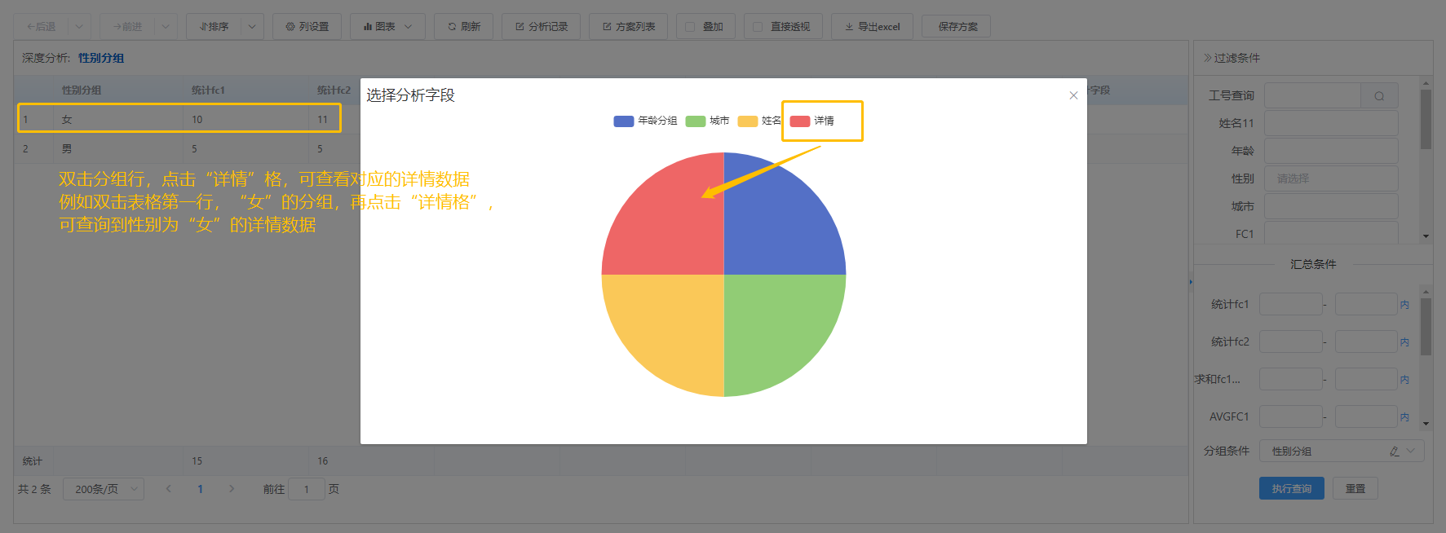
Task: Click the 姓名11 input field
Action: pos(1330,123)
